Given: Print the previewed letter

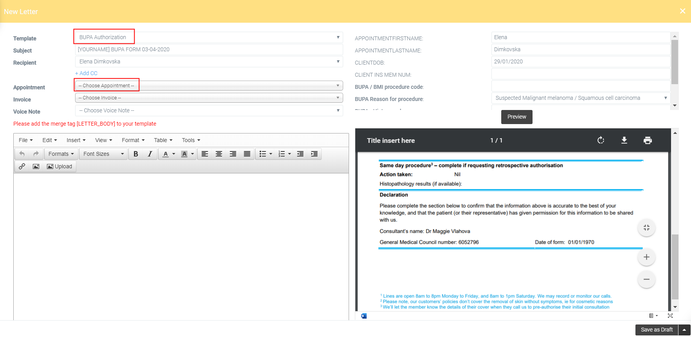Looking at the screenshot, I should tap(648, 140).
